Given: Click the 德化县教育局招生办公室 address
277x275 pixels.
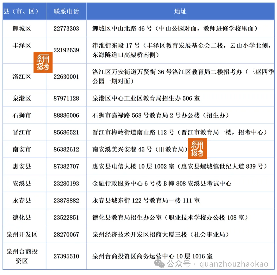Looking at the screenshot, I should click(x=170, y=218).
